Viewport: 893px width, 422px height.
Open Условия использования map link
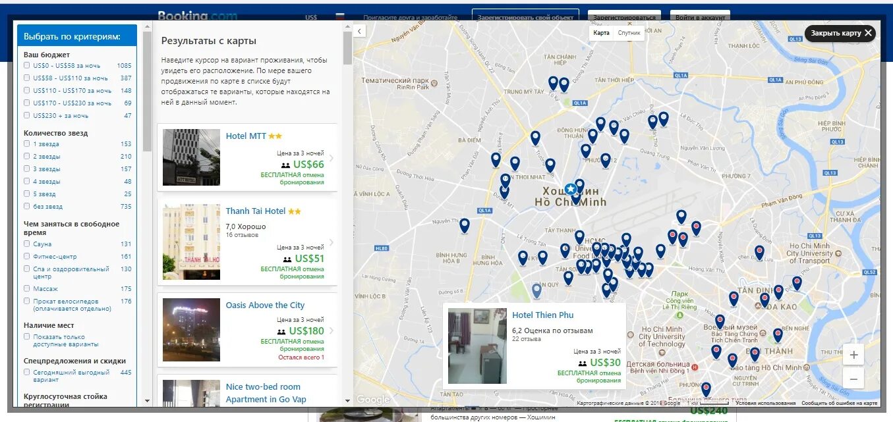(765, 403)
